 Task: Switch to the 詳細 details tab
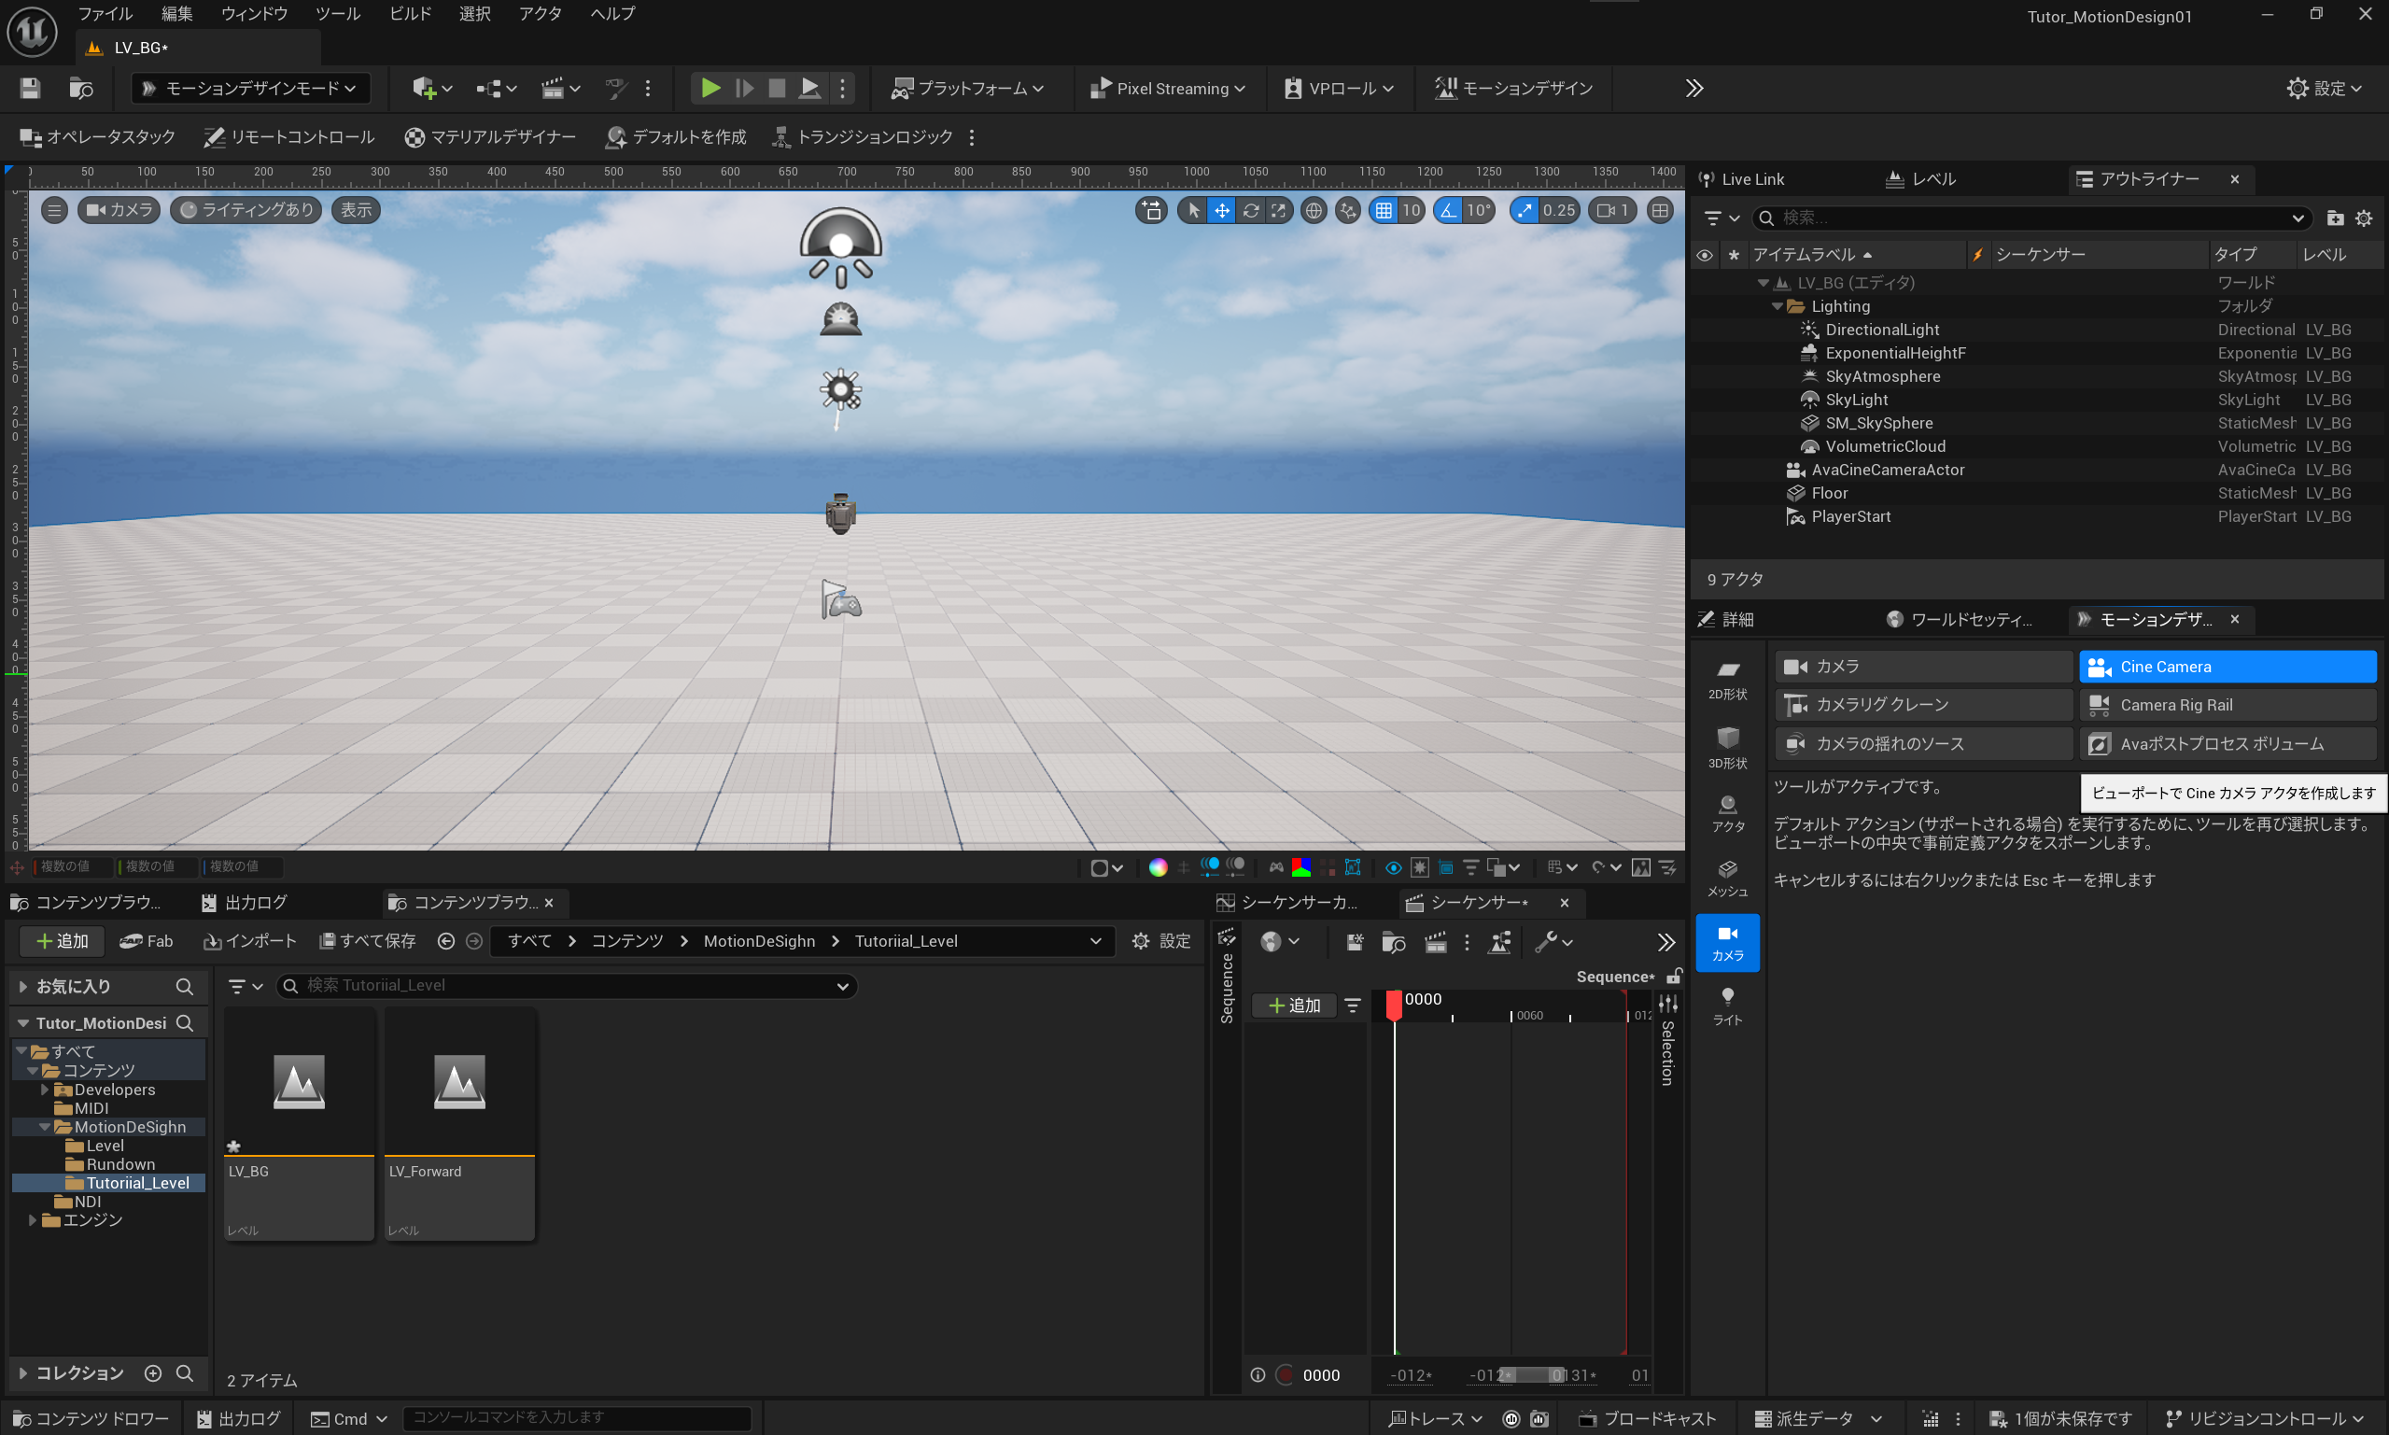(1736, 619)
